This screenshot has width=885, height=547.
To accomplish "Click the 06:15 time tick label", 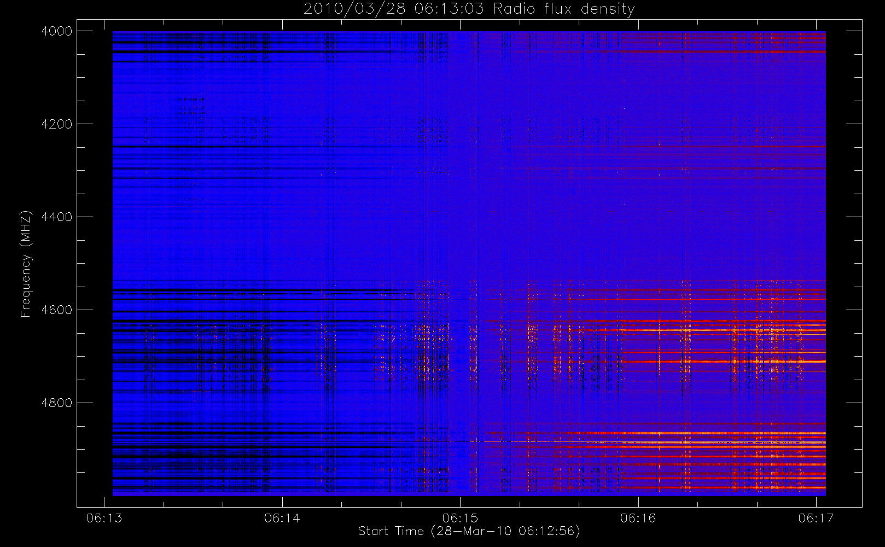I will click(x=460, y=518).
